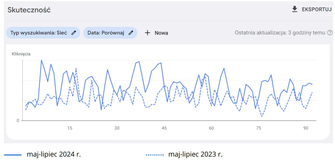Click day 15 on the chart axis

70,128
